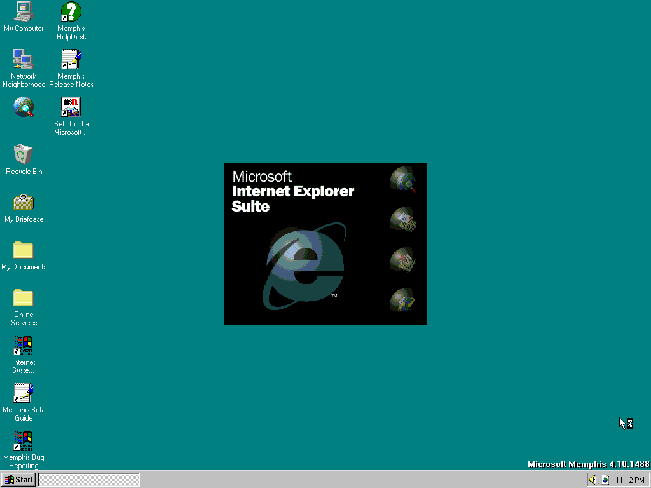Open the Memphis Beta Guide shortcut
The height and width of the screenshot is (488, 651).
[24, 393]
